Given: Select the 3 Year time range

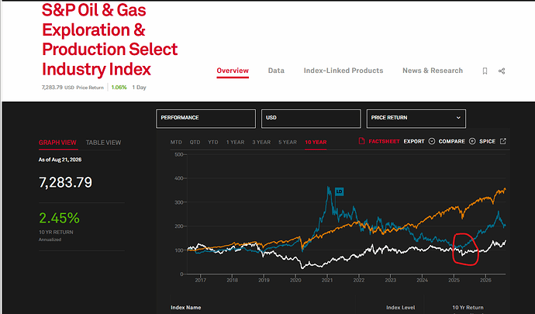Looking at the screenshot, I should 261,142.
